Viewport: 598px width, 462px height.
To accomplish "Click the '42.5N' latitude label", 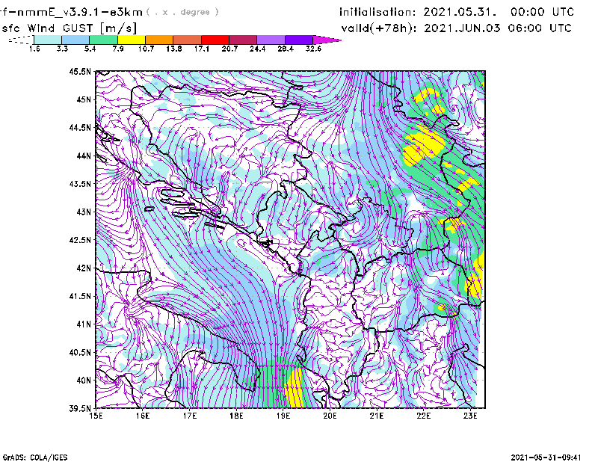I will click(x=80, y=240).
